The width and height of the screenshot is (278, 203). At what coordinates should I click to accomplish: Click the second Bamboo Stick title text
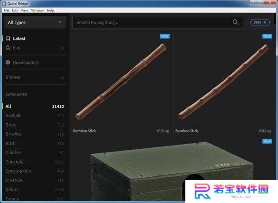click(187, 131)
